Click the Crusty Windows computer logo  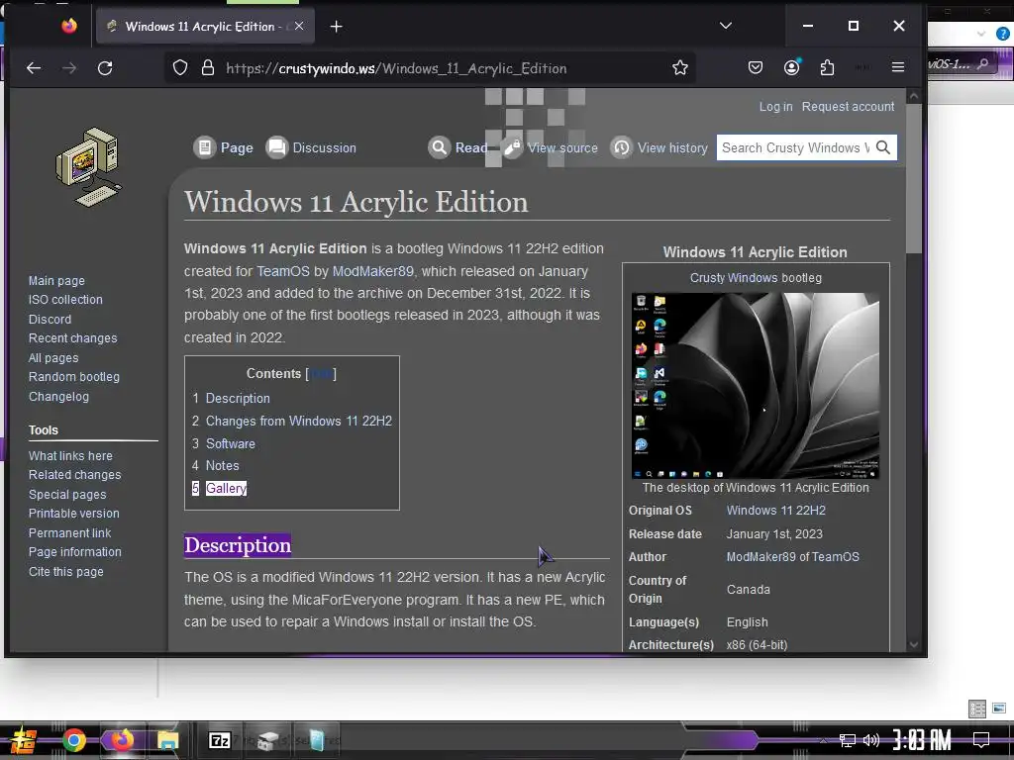click(88, 166)
